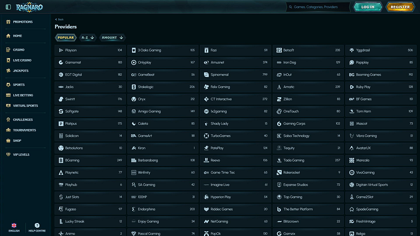Open Promotions gift icon in sidebar
Viewport: 420px width, 236px height.
pos(8,22)
